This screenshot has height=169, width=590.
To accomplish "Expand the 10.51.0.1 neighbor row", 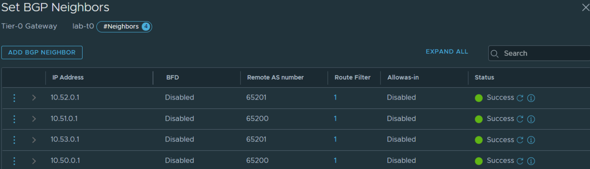I will pyautogui.click(x=34, y=119).
